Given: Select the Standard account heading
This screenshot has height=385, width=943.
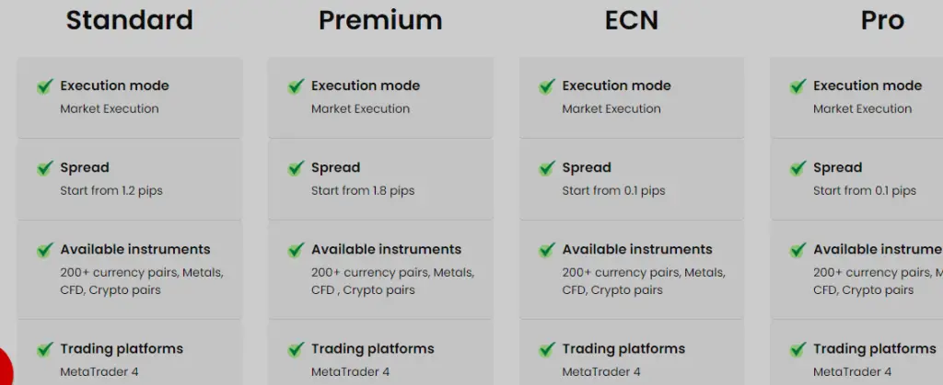Looking at the screenshot, I should click(129, 20).
